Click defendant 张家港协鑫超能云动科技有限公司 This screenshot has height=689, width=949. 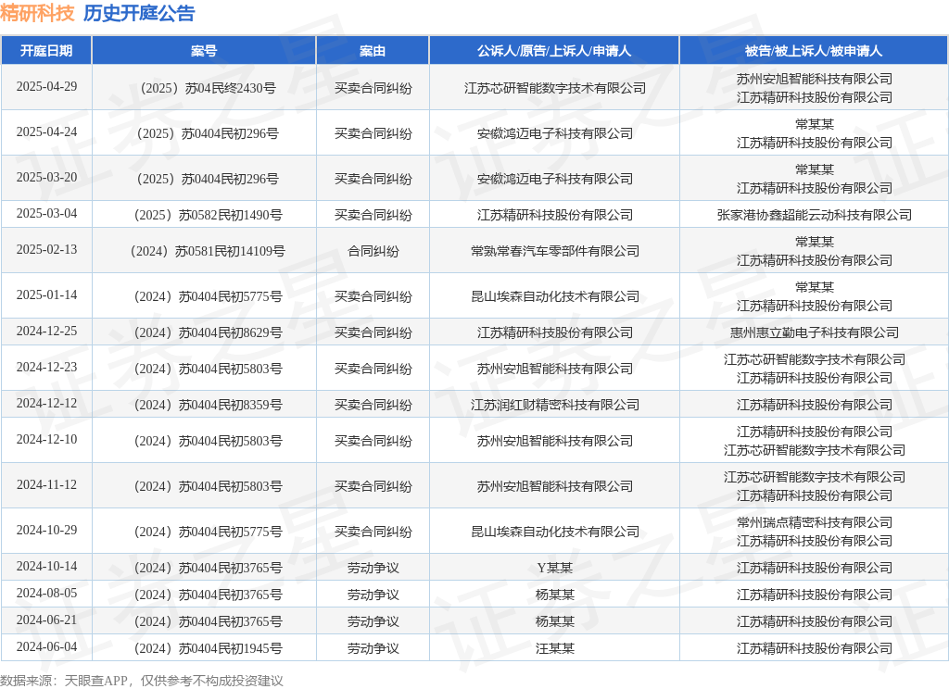pos(814,216)
